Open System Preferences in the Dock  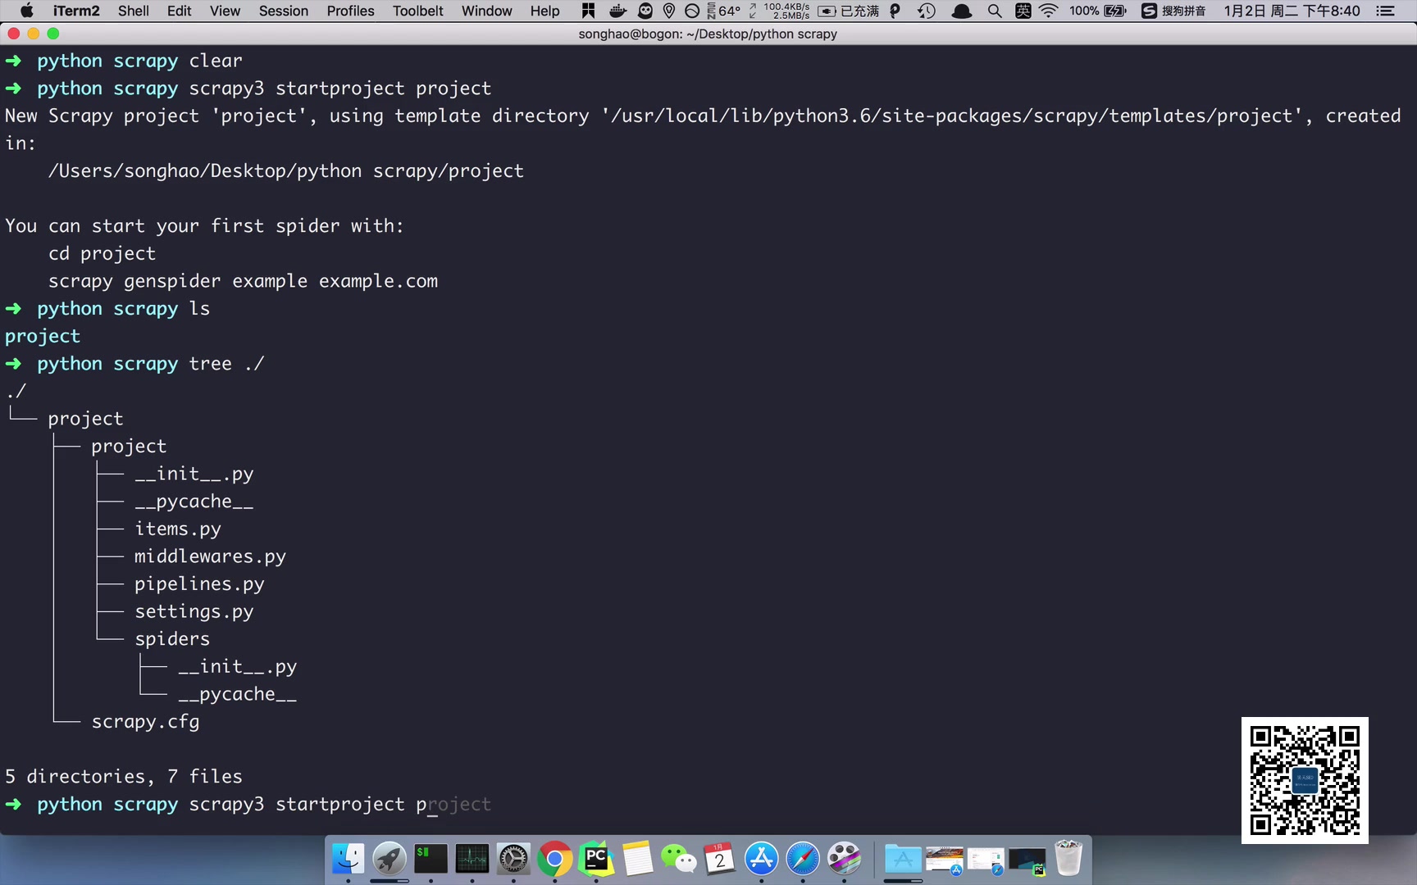513,859
